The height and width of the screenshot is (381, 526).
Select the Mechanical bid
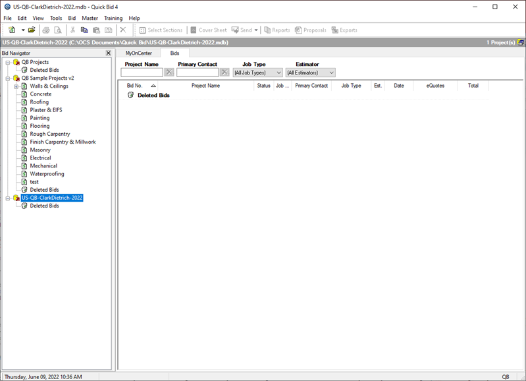(43, 165)
